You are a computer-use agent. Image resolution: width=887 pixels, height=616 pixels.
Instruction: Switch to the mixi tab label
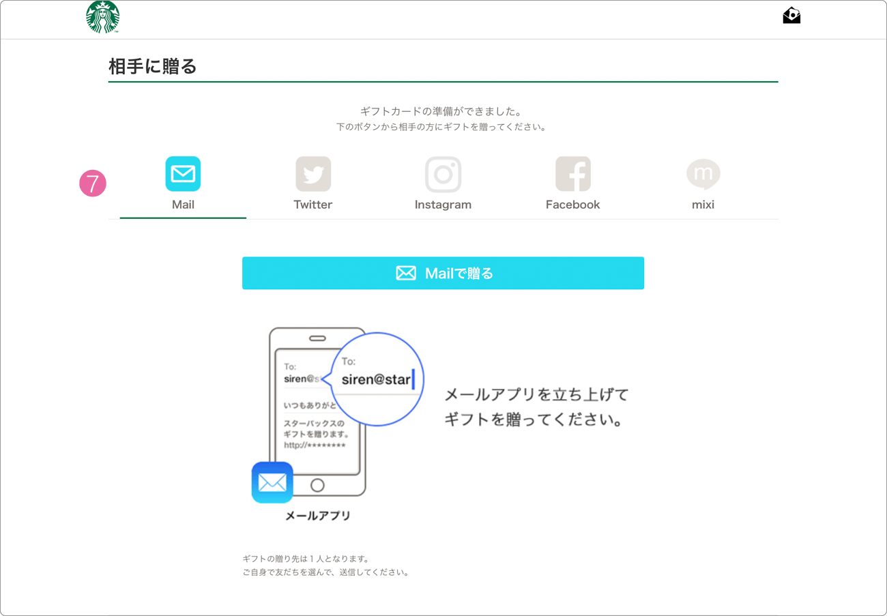(703, 205)
